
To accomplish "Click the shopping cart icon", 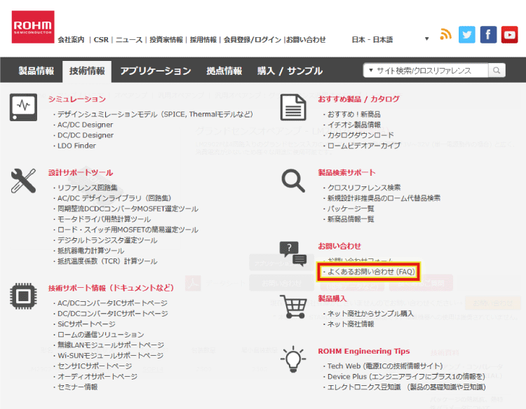I will (x=293, y=307).
